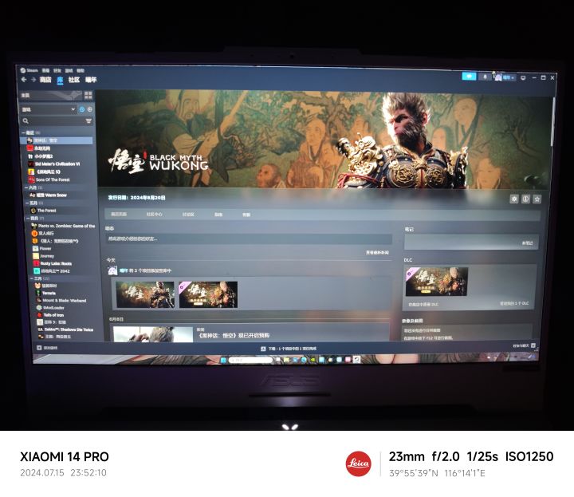Collapse the 三月 games group

31,278
